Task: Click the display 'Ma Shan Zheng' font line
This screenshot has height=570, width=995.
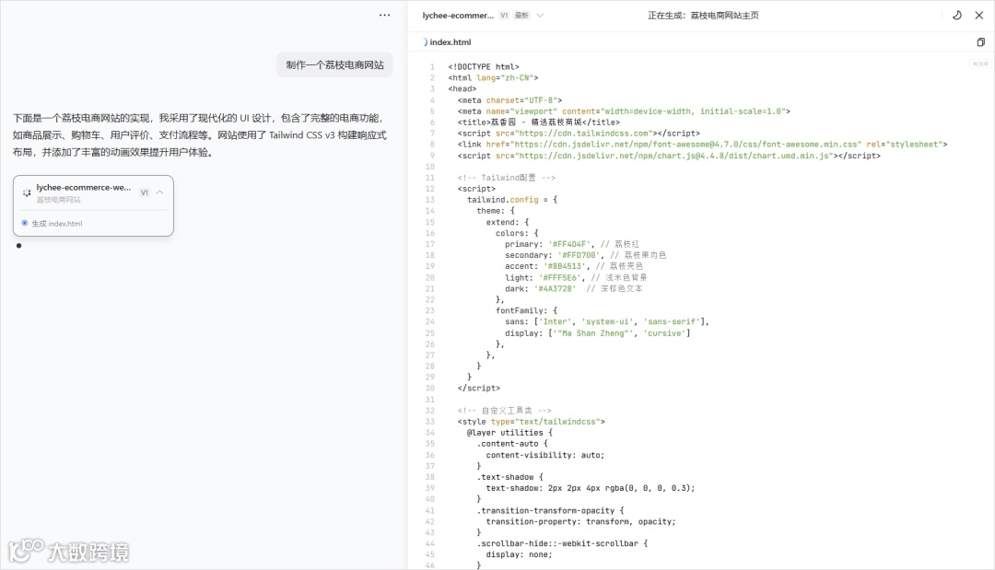Action: tap(598, 332)
